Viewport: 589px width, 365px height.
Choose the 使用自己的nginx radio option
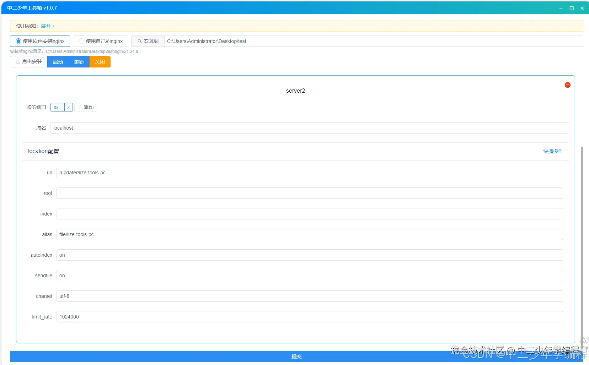(x=101, y=41)
